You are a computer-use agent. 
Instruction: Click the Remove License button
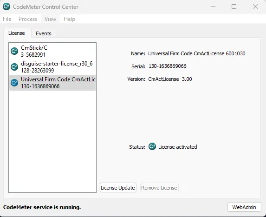[x=159, y=188]
